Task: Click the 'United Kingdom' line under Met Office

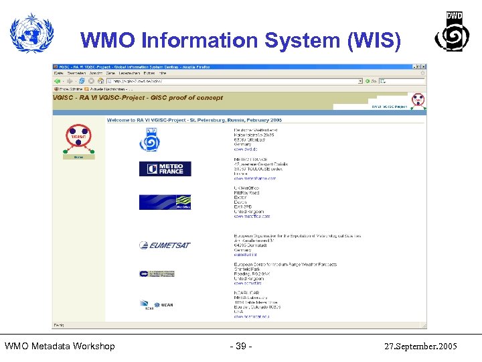Action: (249, 212)
